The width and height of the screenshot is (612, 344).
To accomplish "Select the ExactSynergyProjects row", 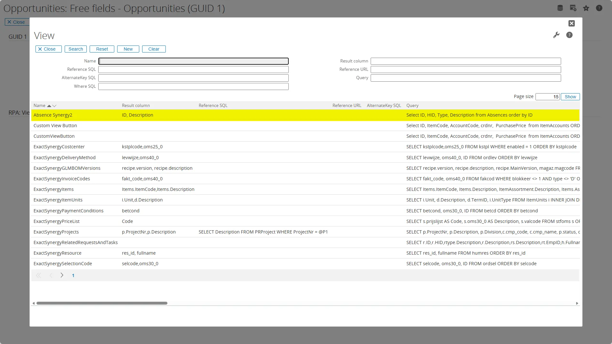I will point(56,232).
